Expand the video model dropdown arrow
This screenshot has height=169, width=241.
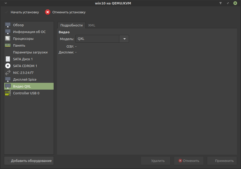tap(124, 39)
